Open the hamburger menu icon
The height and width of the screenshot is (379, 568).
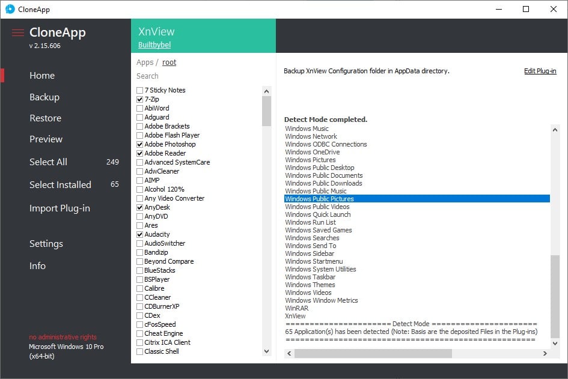pyautogui.click(x=18, y=32)
